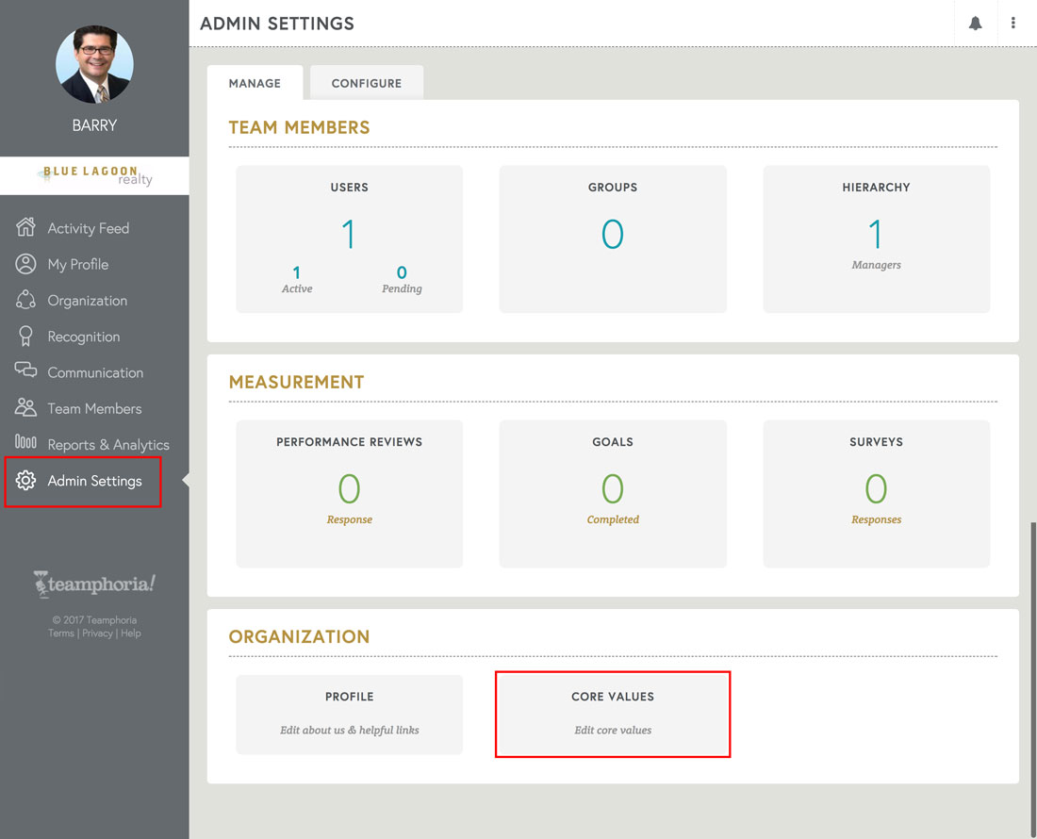Click the Privacy link
This screenshot has height=839, width=1037.
(97, 633)
